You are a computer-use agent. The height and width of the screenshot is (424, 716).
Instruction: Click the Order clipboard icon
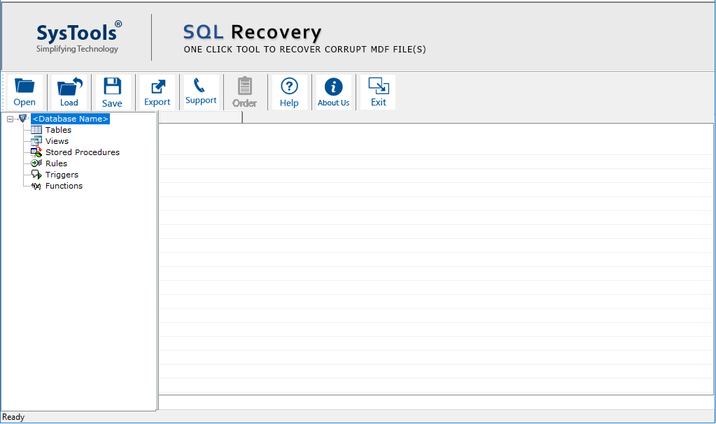[x=244, y=92]
